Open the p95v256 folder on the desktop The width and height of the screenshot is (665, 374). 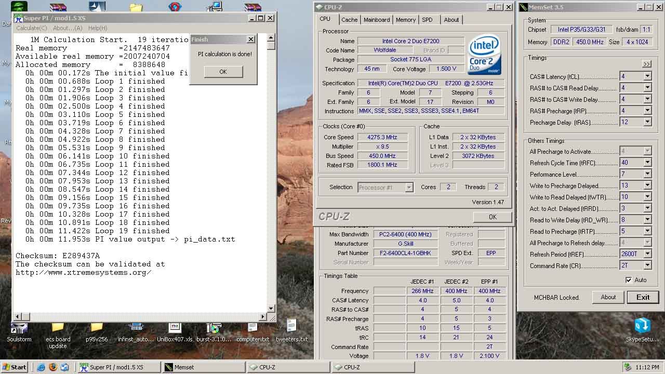pyautogui.click(x=97, y=327)
